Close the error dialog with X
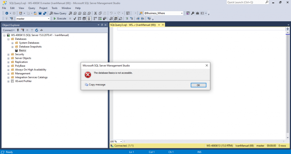 [x=207, y=66]
